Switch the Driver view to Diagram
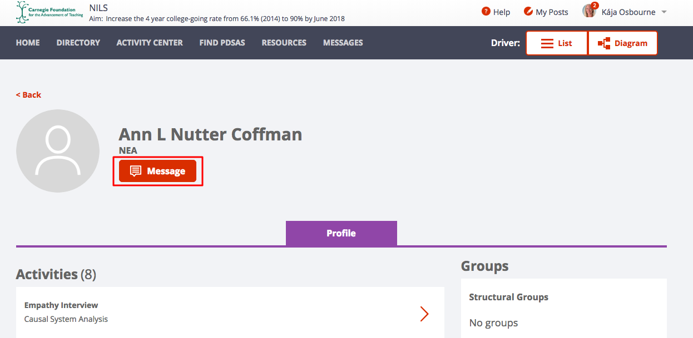This screenshot has width=693, height=338. pyautogui.click(x=623, y=43)
